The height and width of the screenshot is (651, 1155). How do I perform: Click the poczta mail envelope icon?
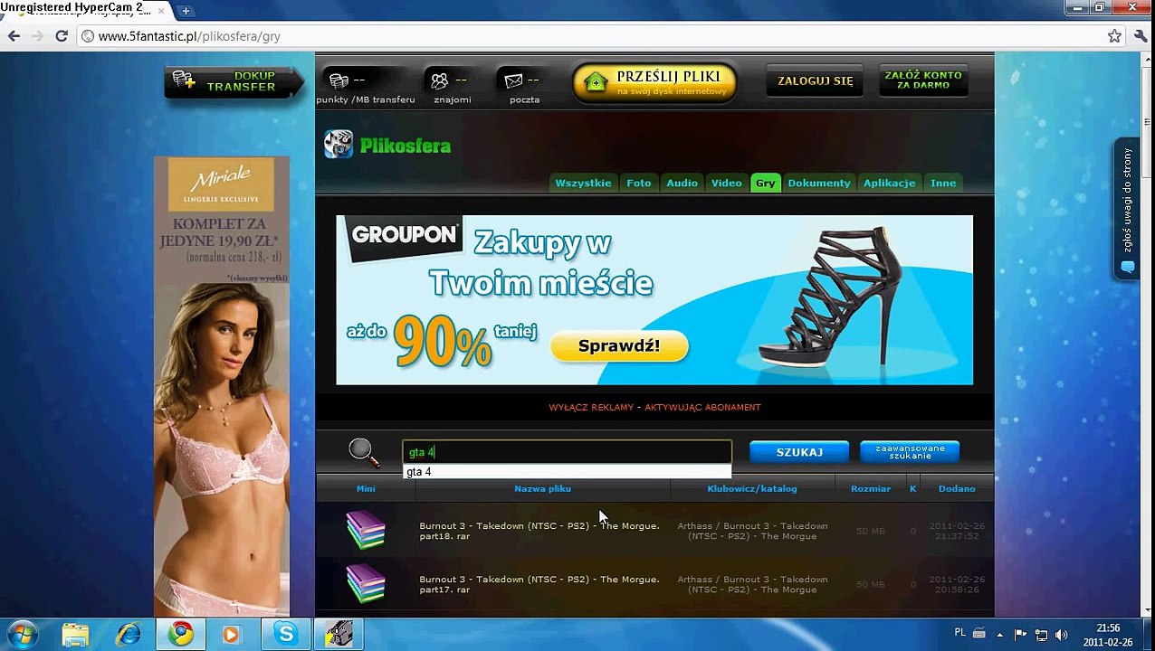[513, 80]
